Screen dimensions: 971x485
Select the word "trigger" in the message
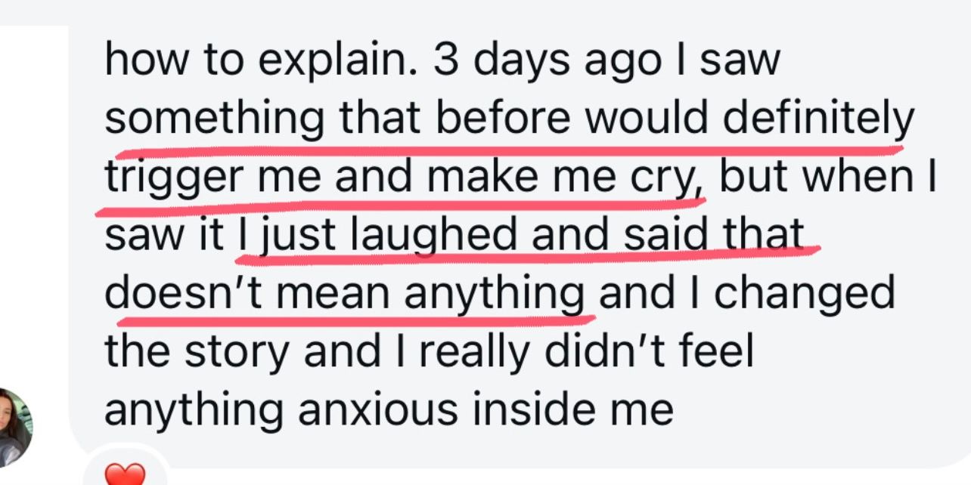(x=175, y=179)
